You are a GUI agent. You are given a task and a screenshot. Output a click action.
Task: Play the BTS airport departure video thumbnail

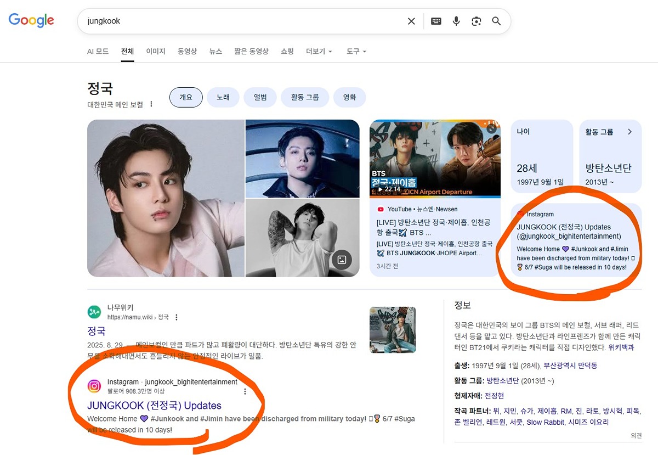[435, 159]
